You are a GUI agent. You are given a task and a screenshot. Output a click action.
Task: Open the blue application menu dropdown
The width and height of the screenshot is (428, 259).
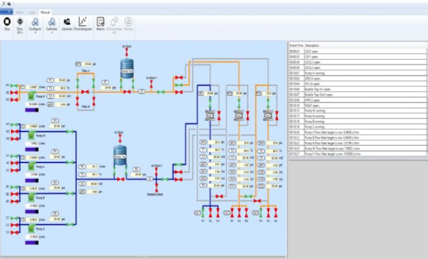(7, 12)
